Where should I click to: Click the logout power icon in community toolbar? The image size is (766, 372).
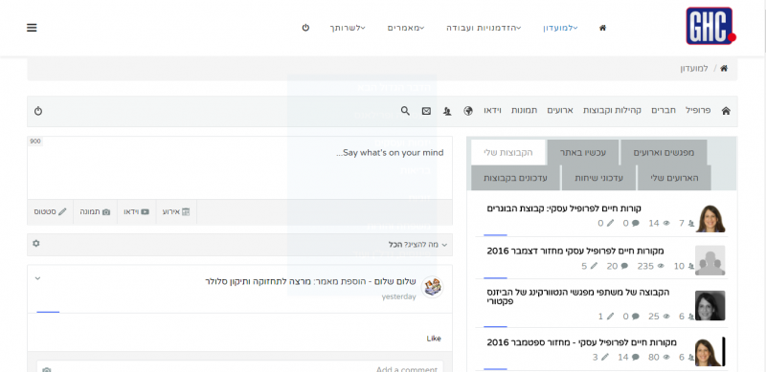(38, 111)
